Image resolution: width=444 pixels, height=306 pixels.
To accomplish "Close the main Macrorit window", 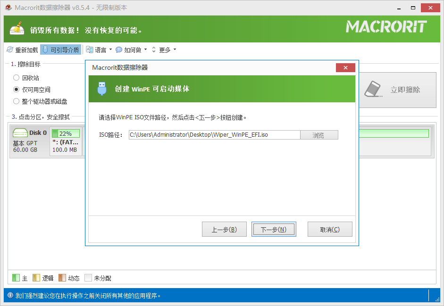I will coord(430,8).
